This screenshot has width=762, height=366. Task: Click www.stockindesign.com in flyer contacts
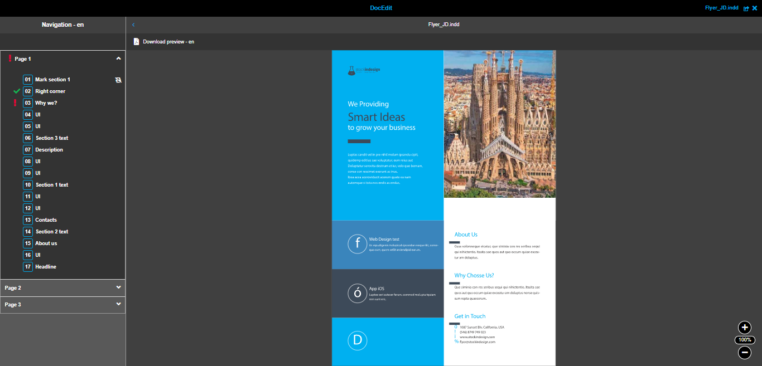478,337
